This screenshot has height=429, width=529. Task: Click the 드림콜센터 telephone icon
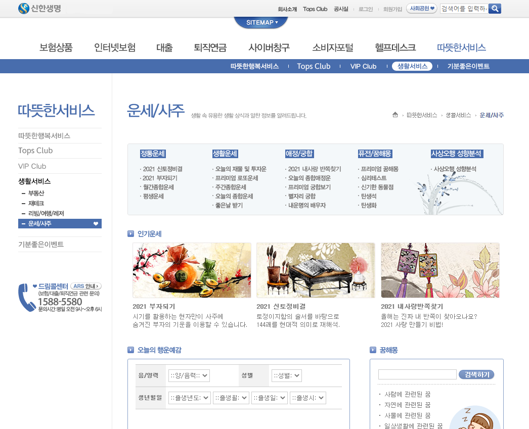pyautogui.click(x=26, y=297)
